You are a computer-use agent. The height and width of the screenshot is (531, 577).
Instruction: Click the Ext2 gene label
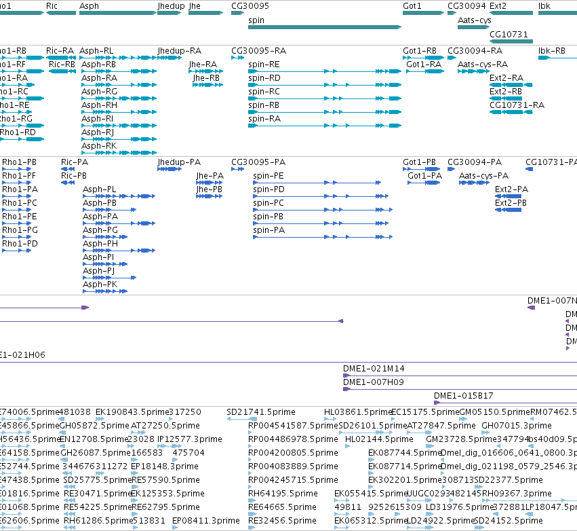tap(498, 6)
